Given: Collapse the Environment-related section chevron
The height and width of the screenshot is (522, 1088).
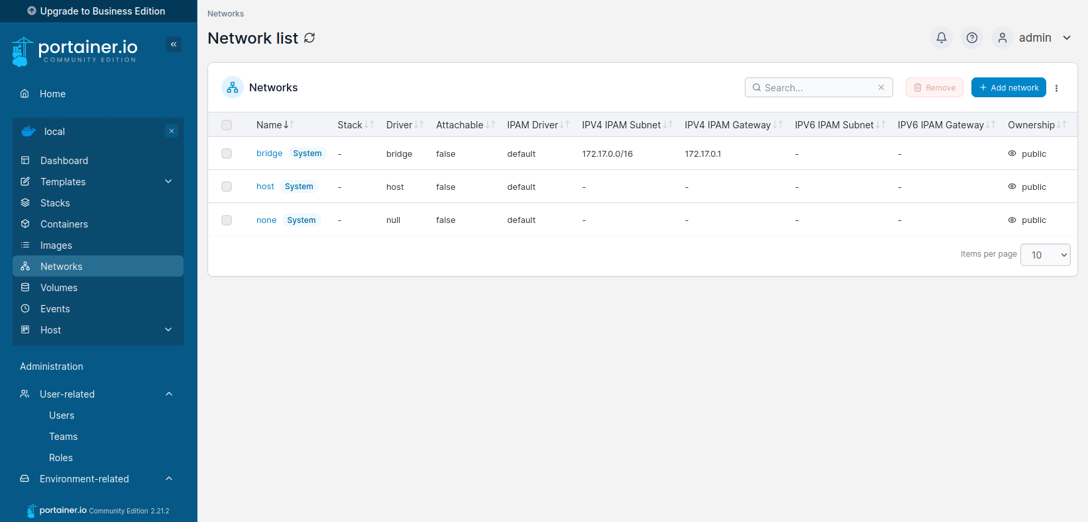Looking at the screenshot, I should [x=169, y=478].
